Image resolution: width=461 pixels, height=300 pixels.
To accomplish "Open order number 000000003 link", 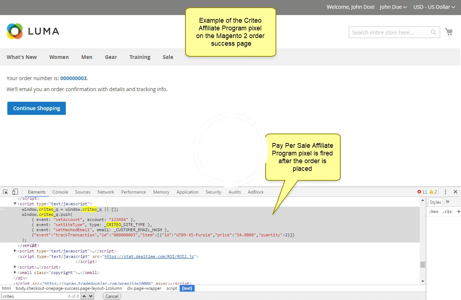I will tap(74, 78).
